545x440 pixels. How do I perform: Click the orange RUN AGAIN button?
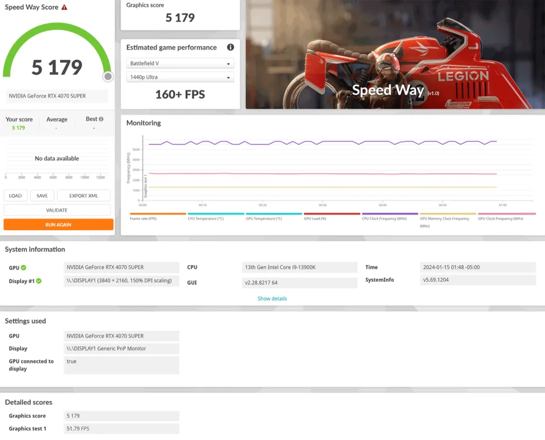click(59, 225)
